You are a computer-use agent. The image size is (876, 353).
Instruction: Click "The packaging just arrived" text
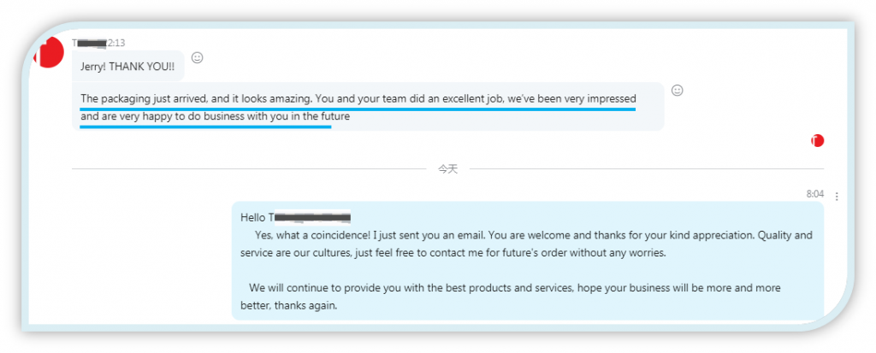coord(144,99)
